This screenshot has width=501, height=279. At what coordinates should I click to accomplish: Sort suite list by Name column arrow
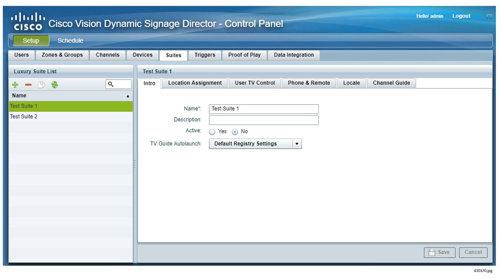point(128,96)
